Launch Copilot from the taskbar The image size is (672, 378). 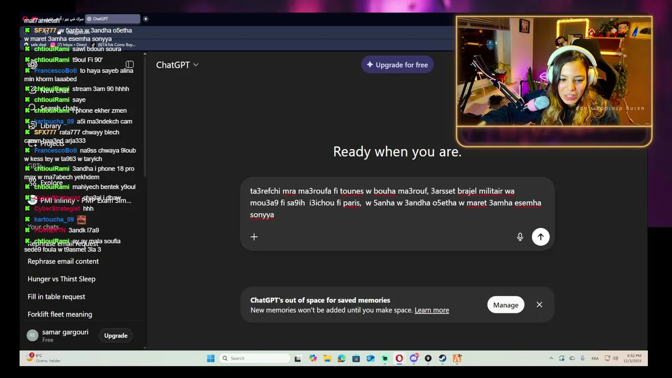pyautogui.click(x=313, y=358)
